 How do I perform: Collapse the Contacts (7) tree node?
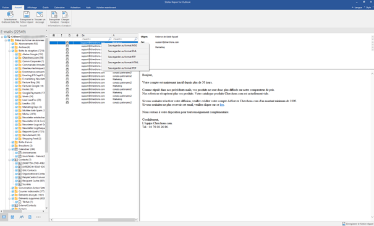click(9, 160)
